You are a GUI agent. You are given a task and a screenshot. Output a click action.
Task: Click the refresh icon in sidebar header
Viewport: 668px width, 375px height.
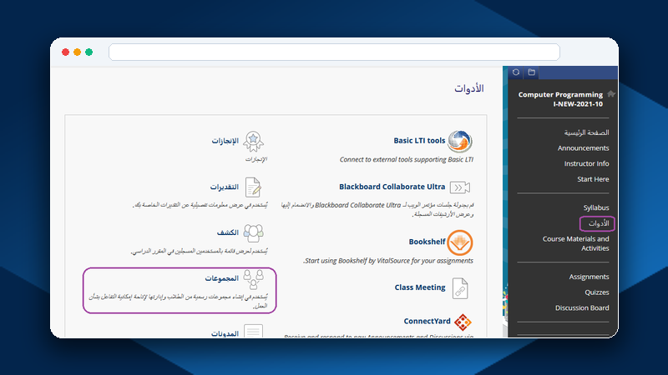516,72
